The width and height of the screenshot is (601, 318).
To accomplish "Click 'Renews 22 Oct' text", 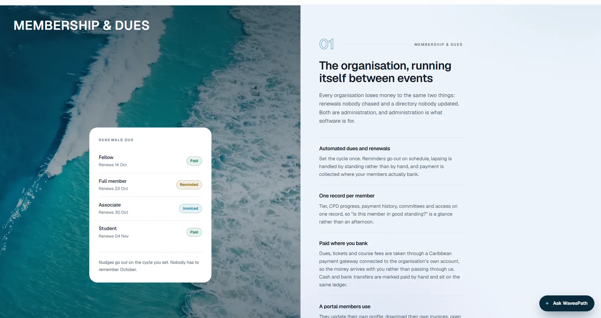I will (113, 188).
